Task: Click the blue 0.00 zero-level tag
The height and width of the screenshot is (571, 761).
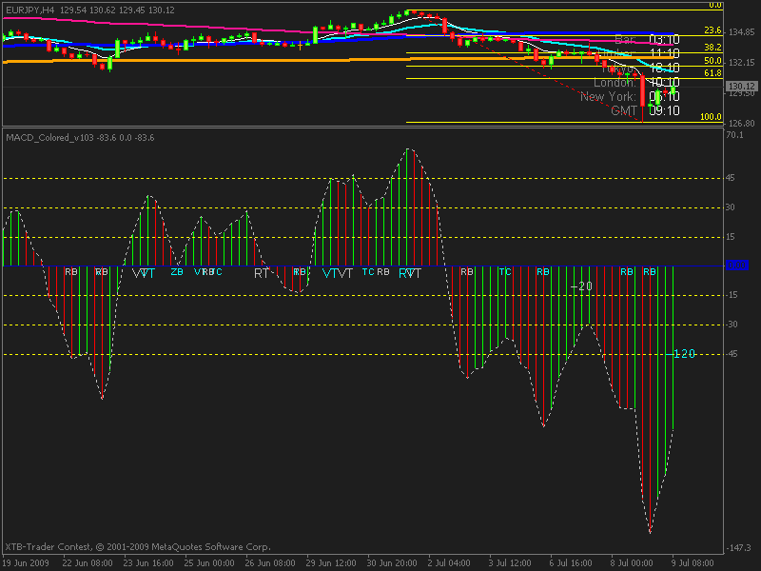Action: pyautogui.click(x=736, y=266)
